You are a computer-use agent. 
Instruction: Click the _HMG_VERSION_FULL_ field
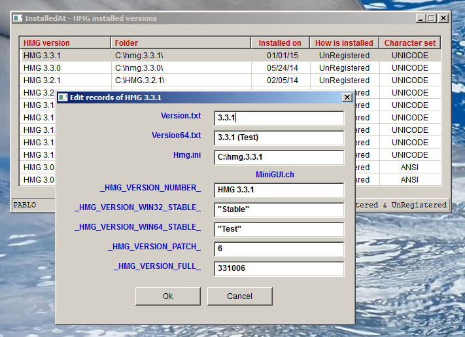tap(279, 268)
